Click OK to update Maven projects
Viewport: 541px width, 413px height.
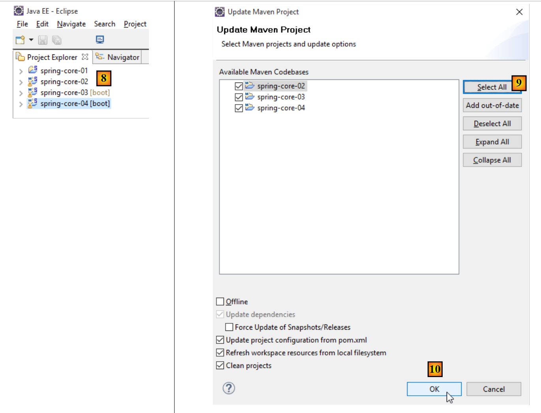tap(434, 389)
